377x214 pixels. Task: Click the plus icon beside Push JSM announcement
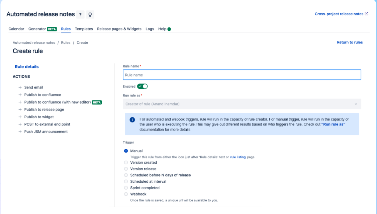(20, 132)
